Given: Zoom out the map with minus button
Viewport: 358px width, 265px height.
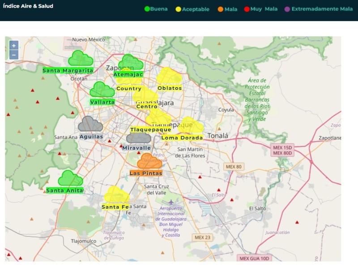Looking at the screenshot, I should click(x=14, y=55).
